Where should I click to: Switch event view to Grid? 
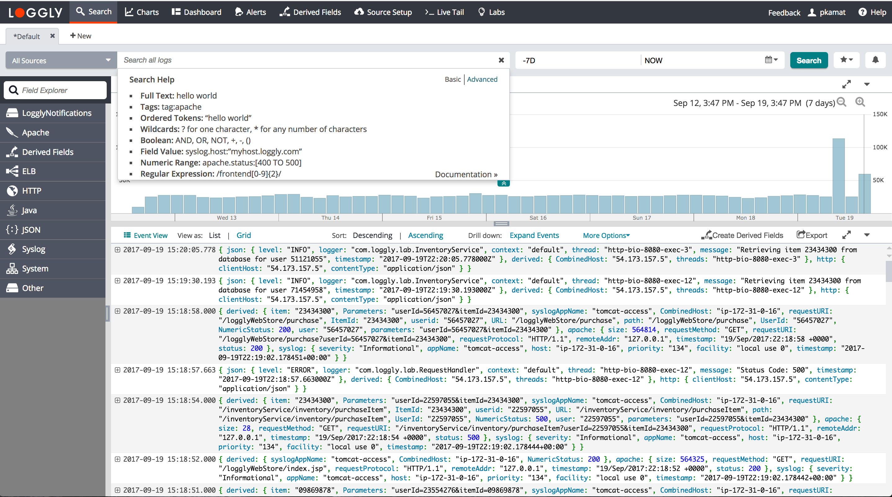[243, 235]
